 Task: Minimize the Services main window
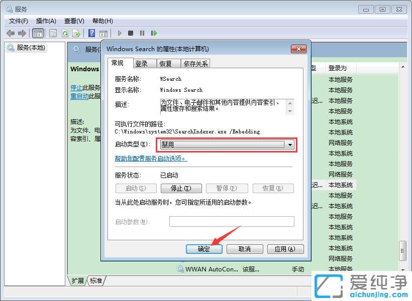[x=366, y=9]
